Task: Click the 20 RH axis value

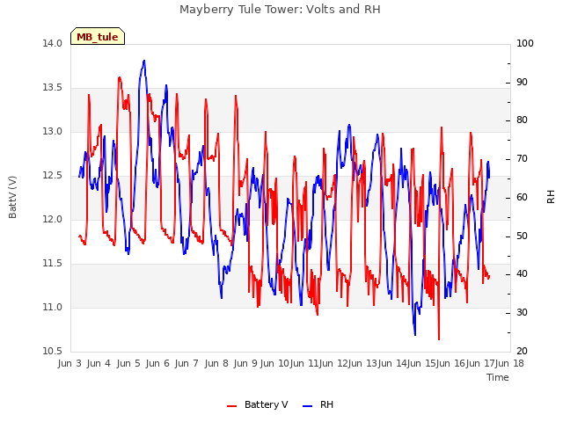Action: (522, 352)
